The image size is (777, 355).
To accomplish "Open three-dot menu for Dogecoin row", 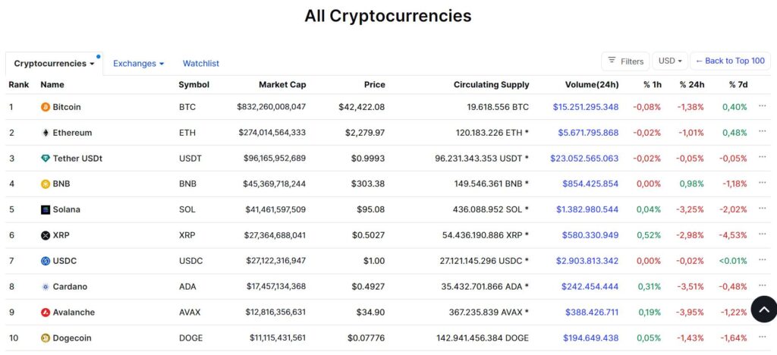I will (762, 337).
